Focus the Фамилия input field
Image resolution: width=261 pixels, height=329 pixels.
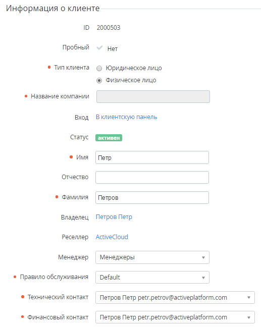click(x=152, y=197)
